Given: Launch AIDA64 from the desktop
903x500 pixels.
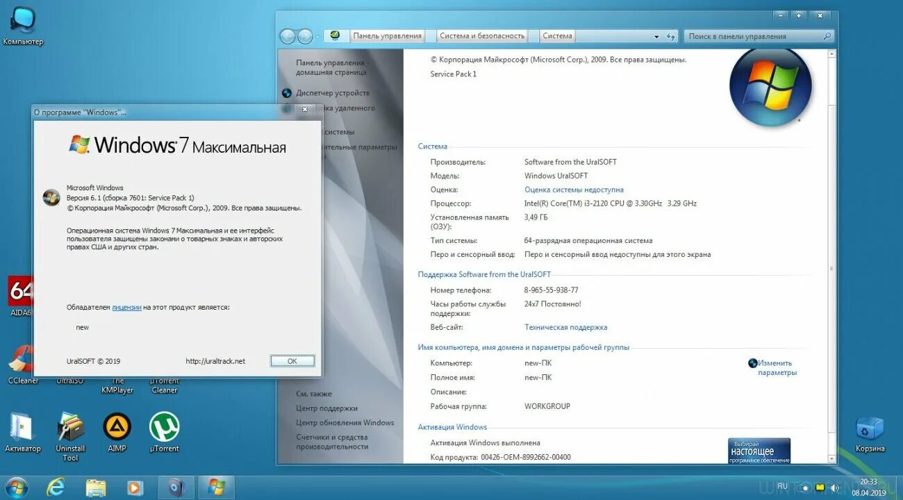Looking at the screenshot, I should click(x=20, y=297).
